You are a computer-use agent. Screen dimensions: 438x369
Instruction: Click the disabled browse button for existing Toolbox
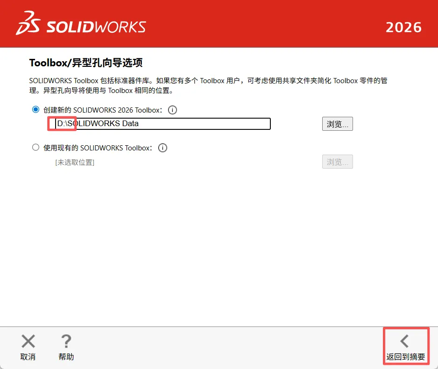tap(338, 162)
